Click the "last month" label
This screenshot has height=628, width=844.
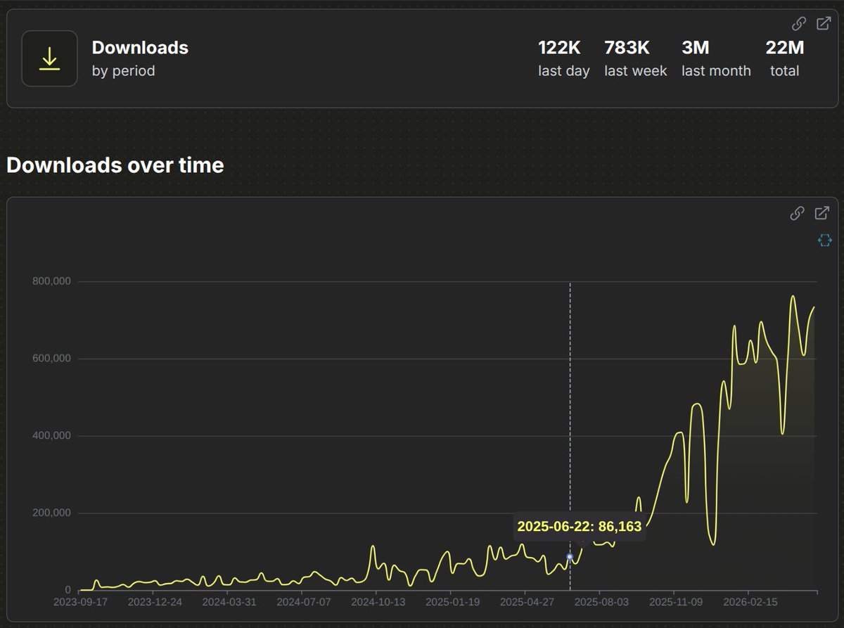(x=716, y=71)
